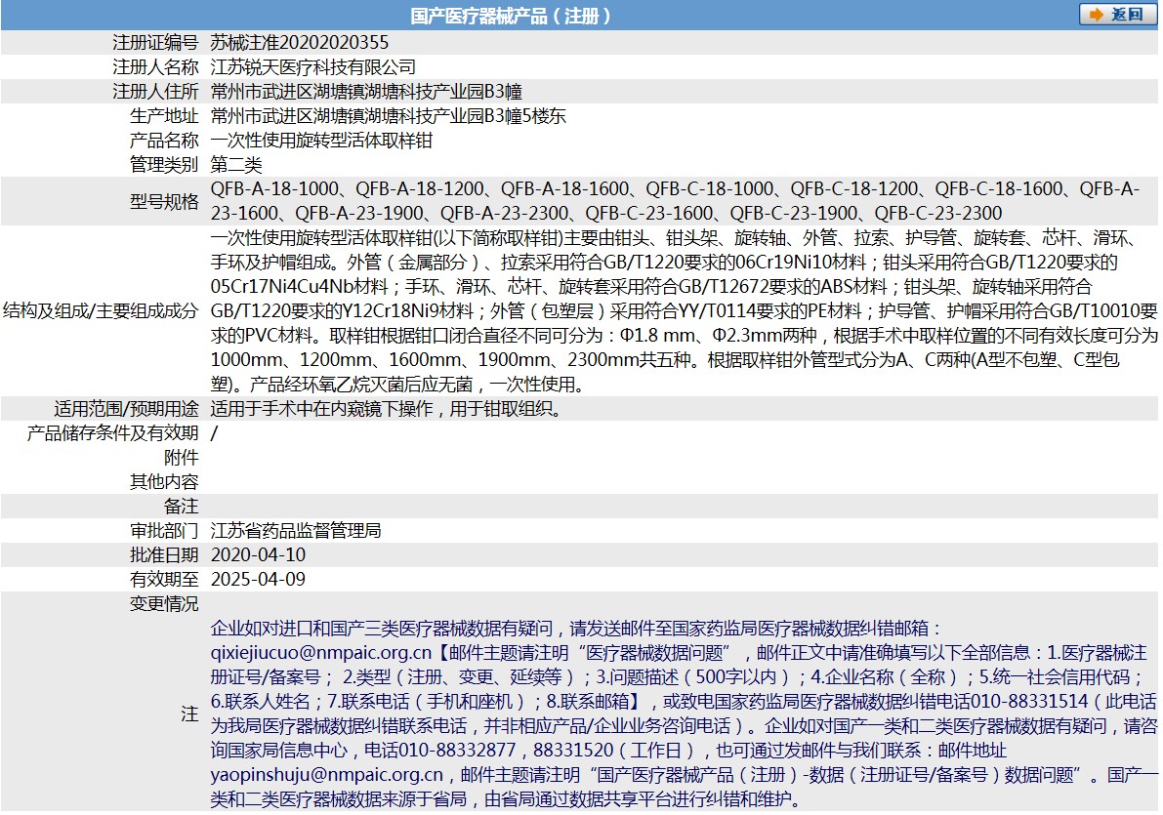Click the 注册人住所 address value ending B3幢
Image resolution: width=1163 pixels, height=815 pixels.
click(366, 91)
